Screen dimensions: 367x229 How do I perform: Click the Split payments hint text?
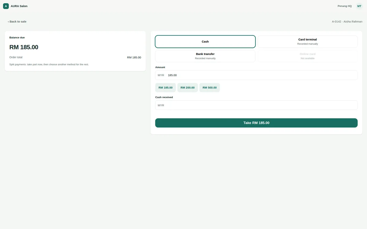tap(49, 64)
